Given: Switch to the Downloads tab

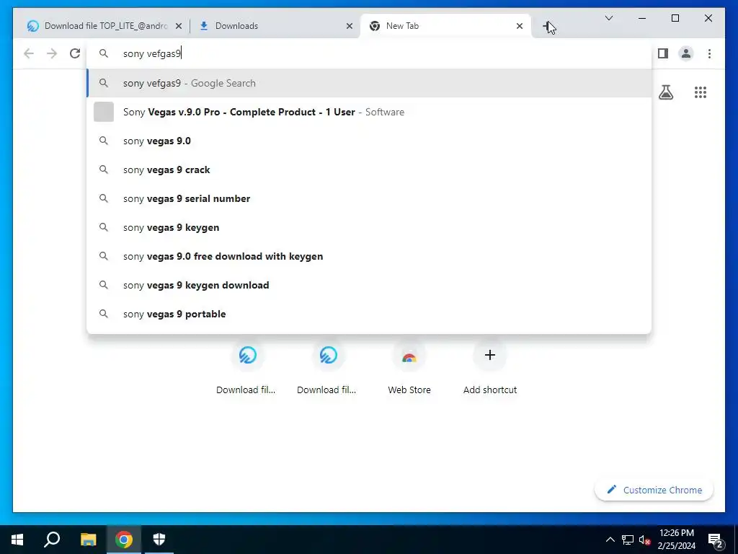Looking at the screenshot, I should (275, 26).
